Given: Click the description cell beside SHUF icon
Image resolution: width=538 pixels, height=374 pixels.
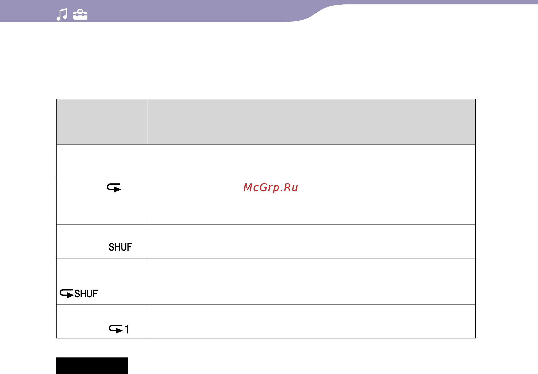Looking at the screenshot, I should point(311,241).
